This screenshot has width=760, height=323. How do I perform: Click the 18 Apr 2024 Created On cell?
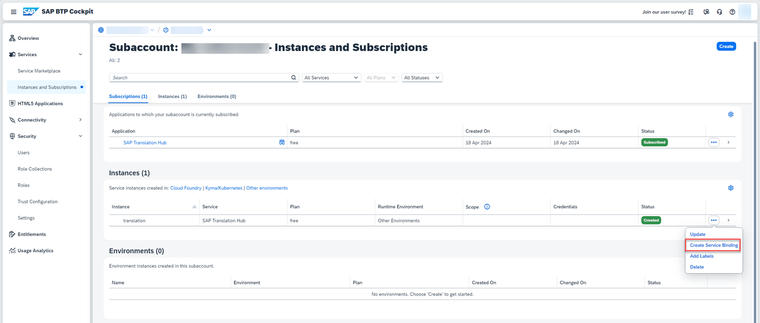point(478,142)
